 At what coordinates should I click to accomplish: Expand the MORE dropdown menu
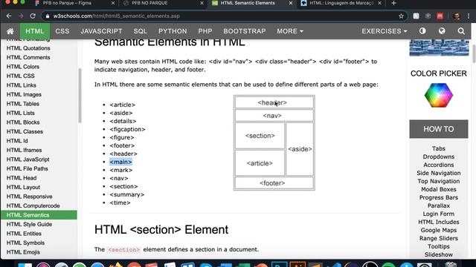290,31
